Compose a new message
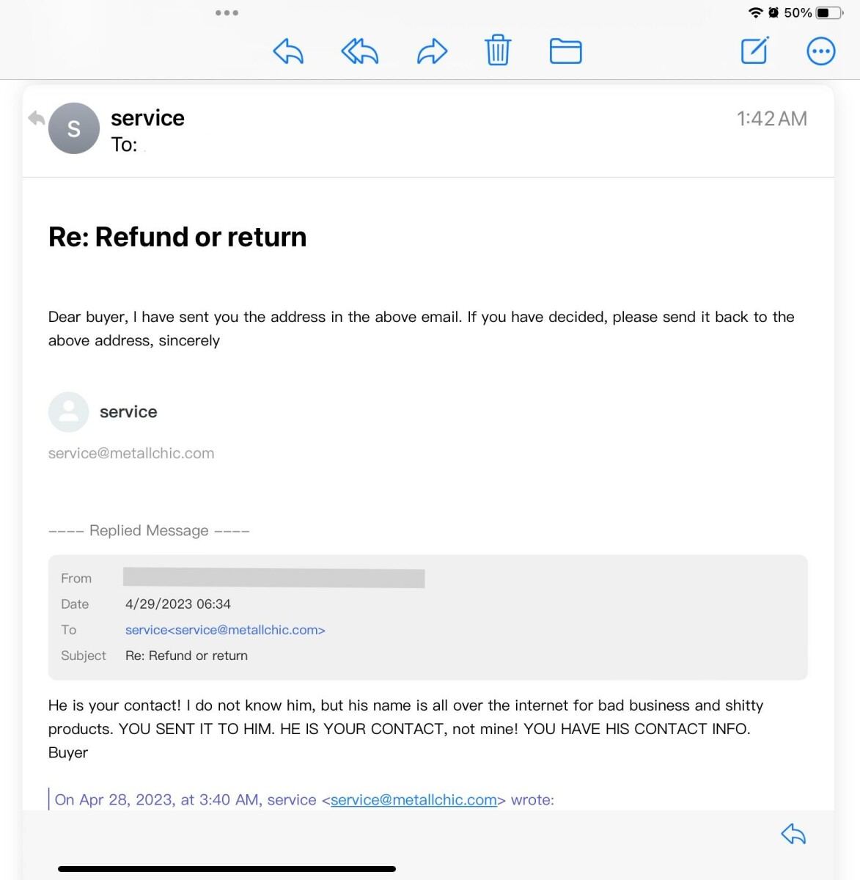860x880 pixels. (754, 51)
